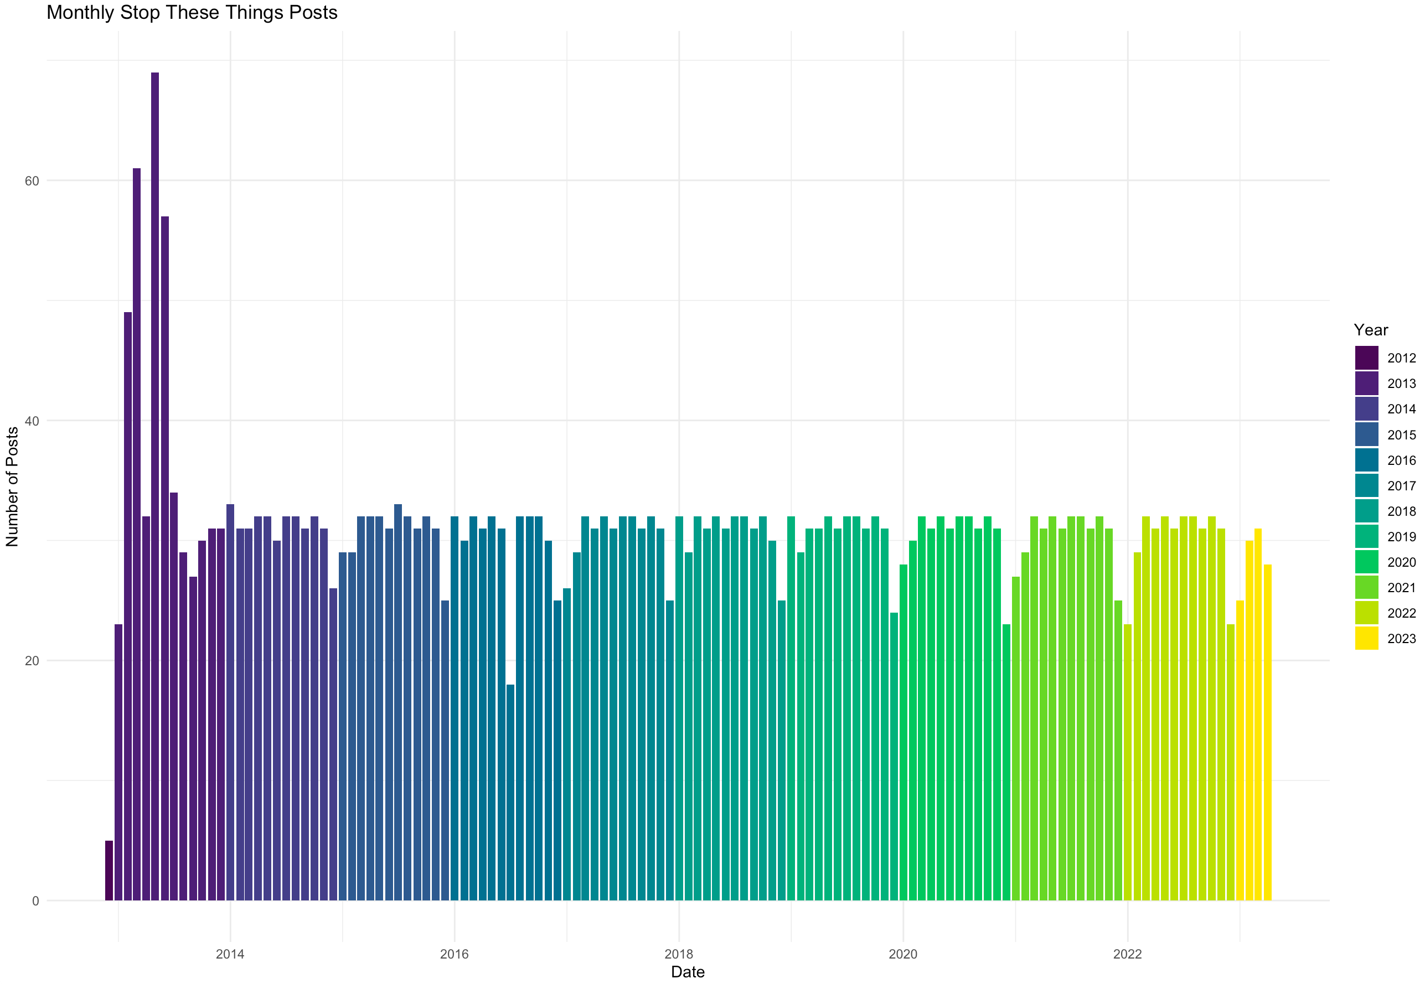
Task: Click the 2021 legend color swatch
Action: click(1366, 588)
